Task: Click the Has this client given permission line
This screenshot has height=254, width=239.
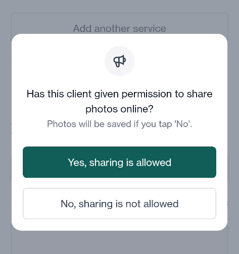Action: (x=119, y=94)
